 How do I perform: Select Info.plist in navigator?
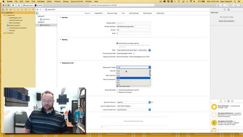click(x=12, y=30)
